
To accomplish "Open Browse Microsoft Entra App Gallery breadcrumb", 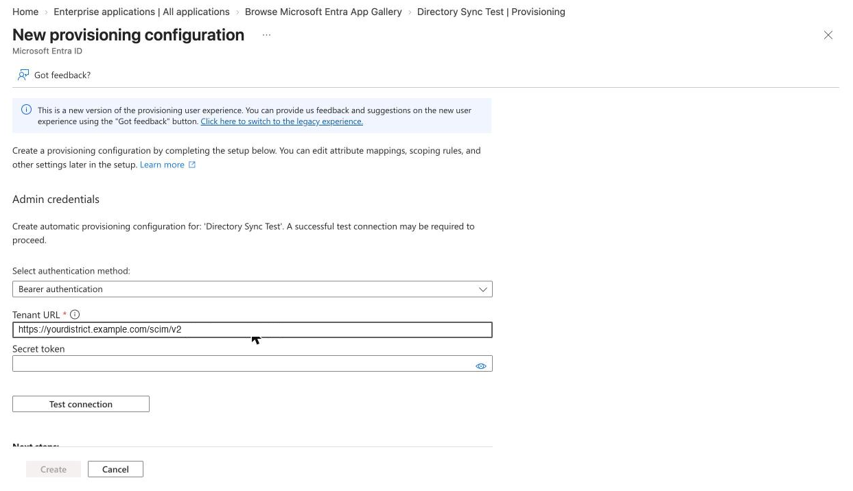I will pyautogui.click(x=323, y=12).
